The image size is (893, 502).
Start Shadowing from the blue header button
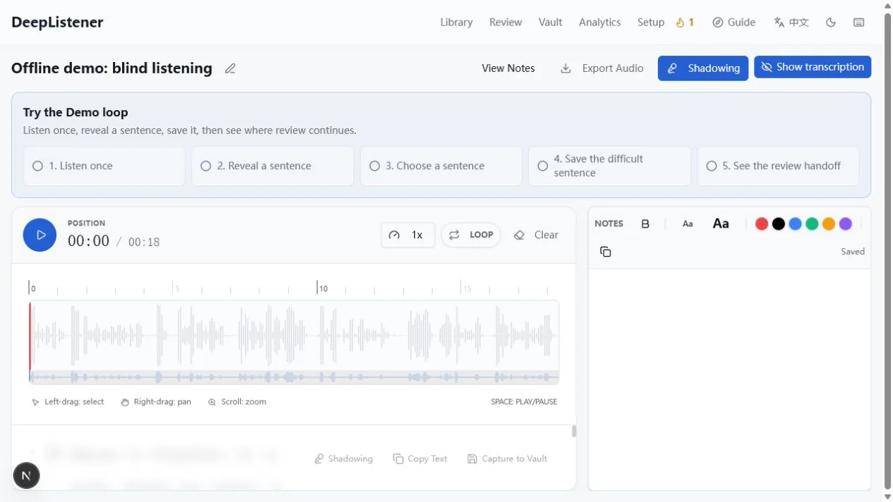pyautogui.click(x=703, y=68)
